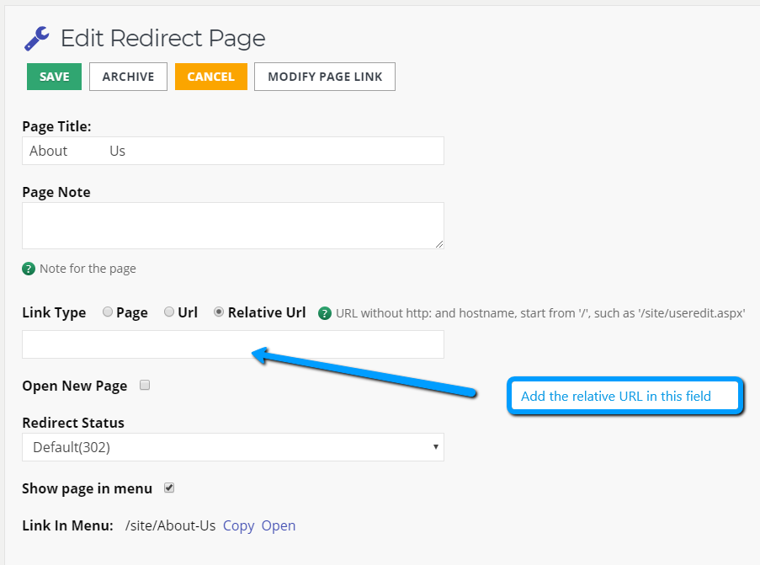760x565 pixels.
Task: Select the Relative Url radio button
Action: (219, 312)
